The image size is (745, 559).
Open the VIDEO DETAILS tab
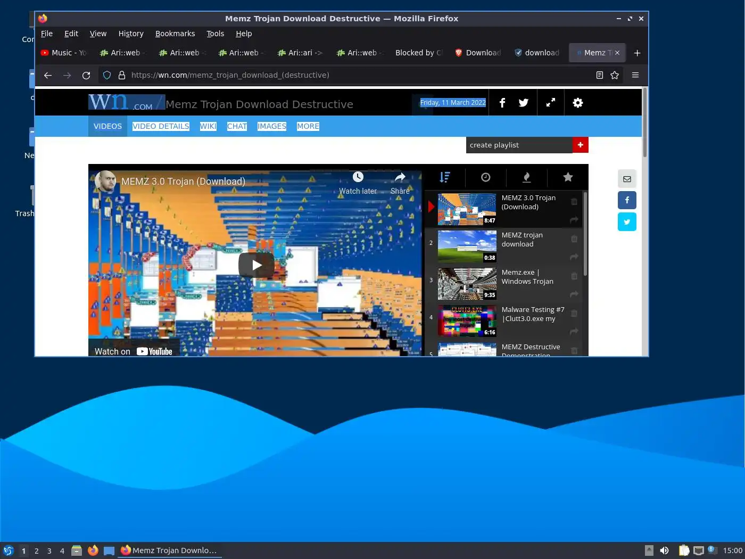tap(161, 126)
